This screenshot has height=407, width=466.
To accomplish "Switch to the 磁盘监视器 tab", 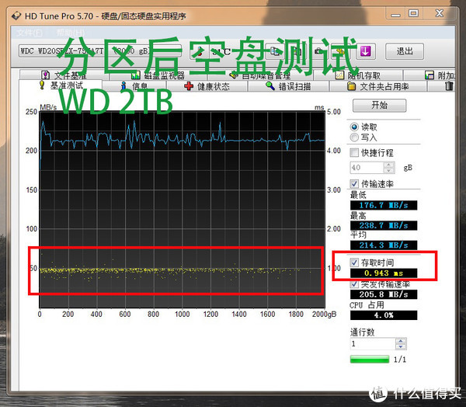I will tap(158, 75).
